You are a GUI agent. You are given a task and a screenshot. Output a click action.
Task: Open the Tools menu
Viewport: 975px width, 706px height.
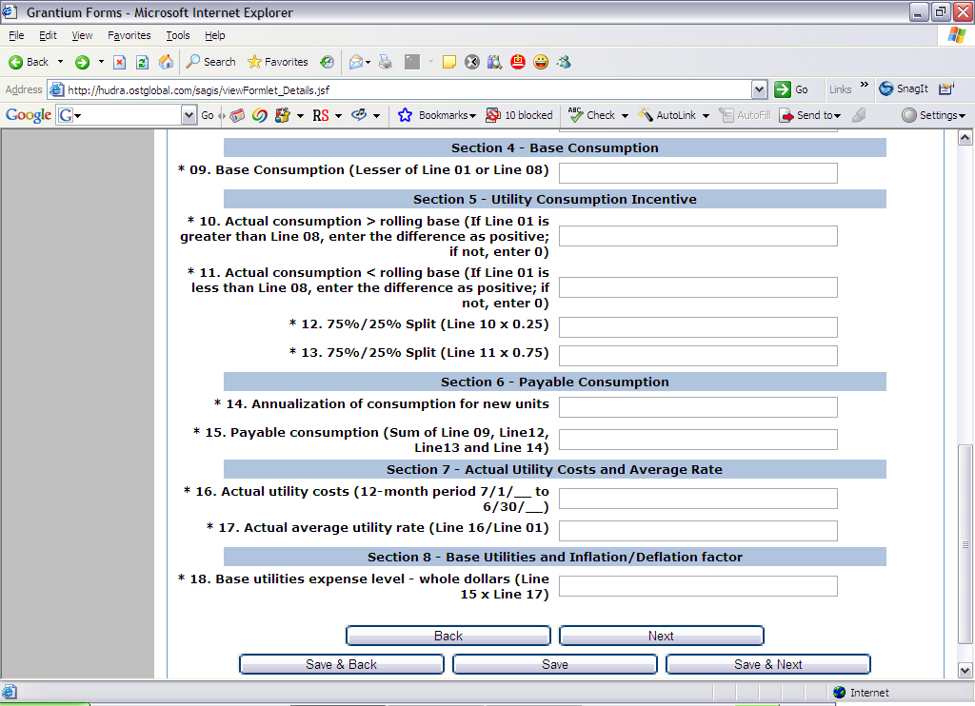[178, 35]
